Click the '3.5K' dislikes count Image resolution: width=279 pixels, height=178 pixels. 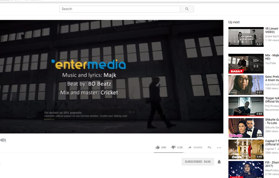tap(180, 147)
